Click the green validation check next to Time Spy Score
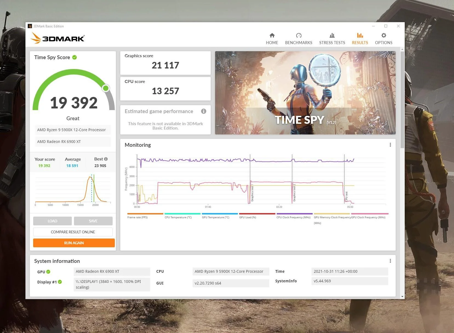This screenshot has height=333, width=454. point(75,57)
